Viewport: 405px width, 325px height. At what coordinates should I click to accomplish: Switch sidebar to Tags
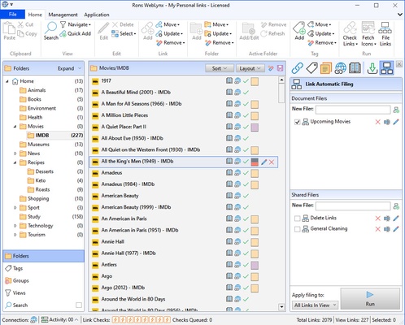43,268
